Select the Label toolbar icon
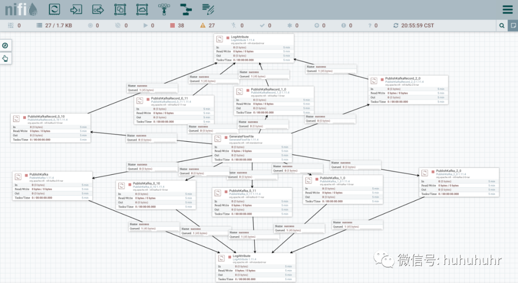Viewport: 518px width, 283px height. tap(208, 10)
